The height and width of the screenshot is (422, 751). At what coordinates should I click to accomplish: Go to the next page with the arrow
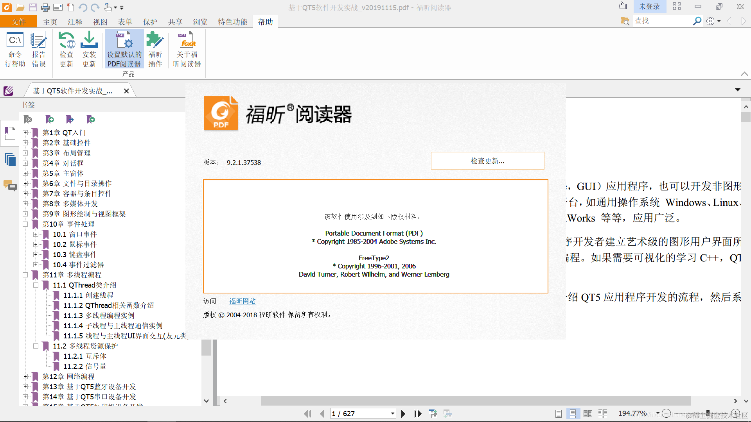tap(403, 414)
